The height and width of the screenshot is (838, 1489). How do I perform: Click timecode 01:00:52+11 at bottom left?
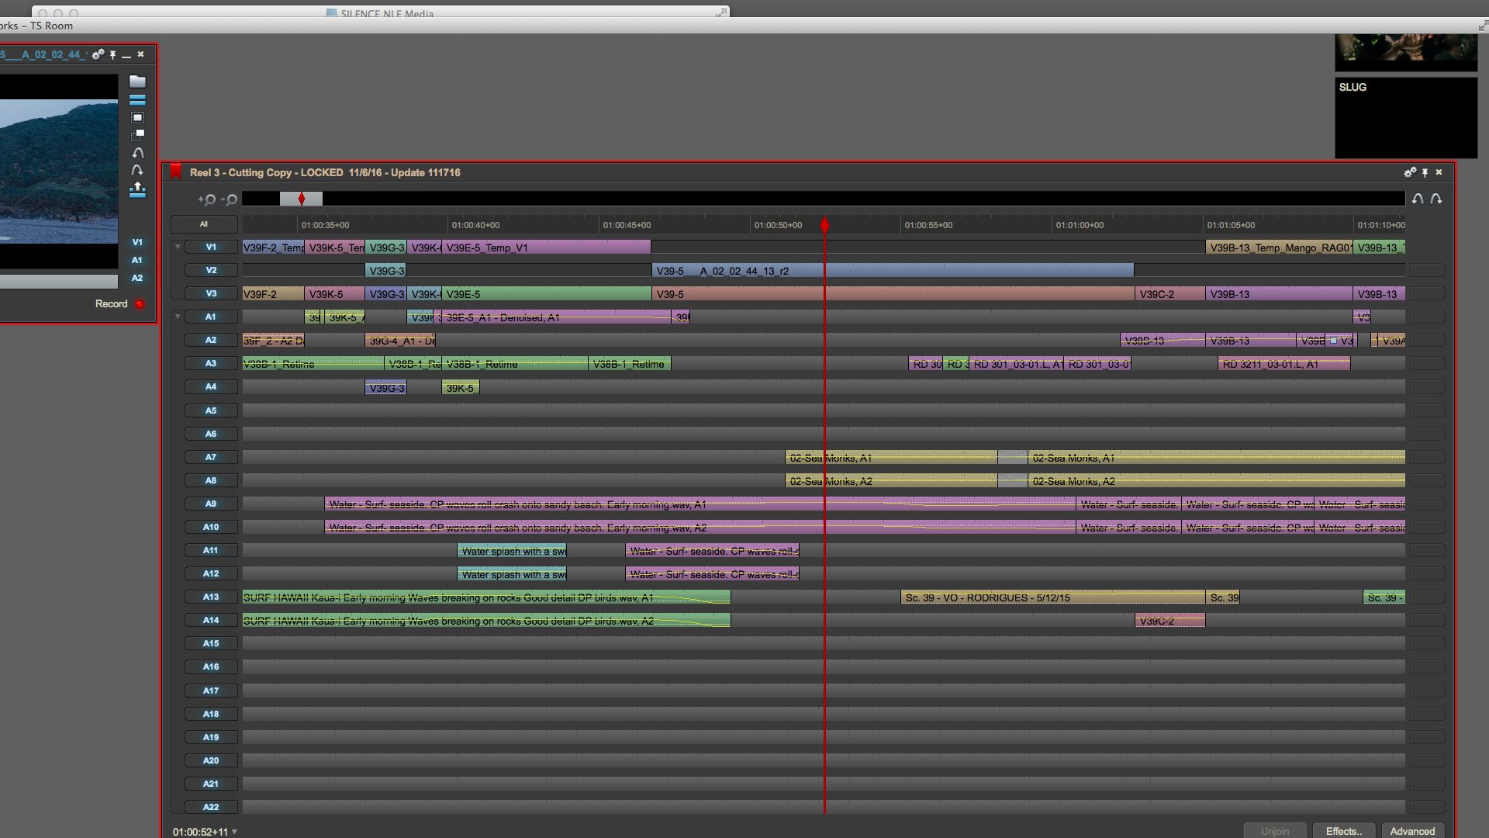pyautogui.click(x=200, y=832)
